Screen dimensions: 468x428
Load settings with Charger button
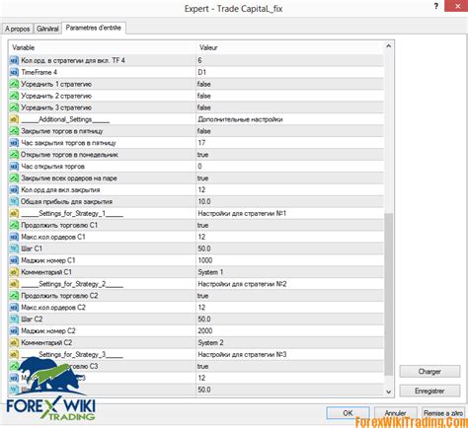(x=429, y=372)
